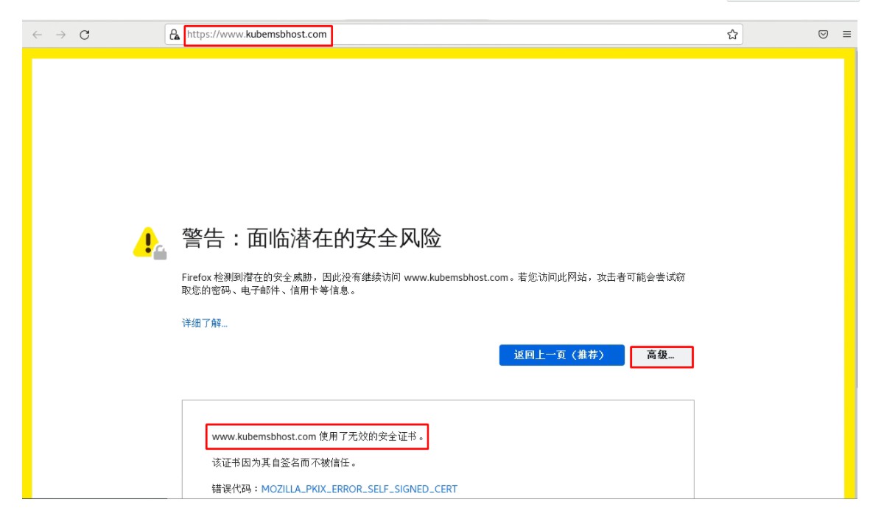Click the browser Back arrow
Viewport: 870px width, 508px height.
(x=38, y=35)
